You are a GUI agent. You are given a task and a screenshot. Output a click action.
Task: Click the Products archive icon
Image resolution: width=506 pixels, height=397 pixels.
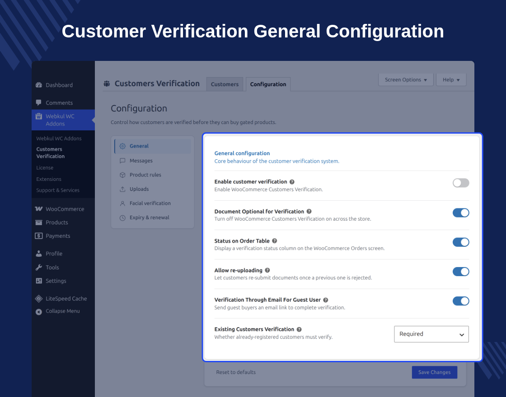click(x=39, y=222)
